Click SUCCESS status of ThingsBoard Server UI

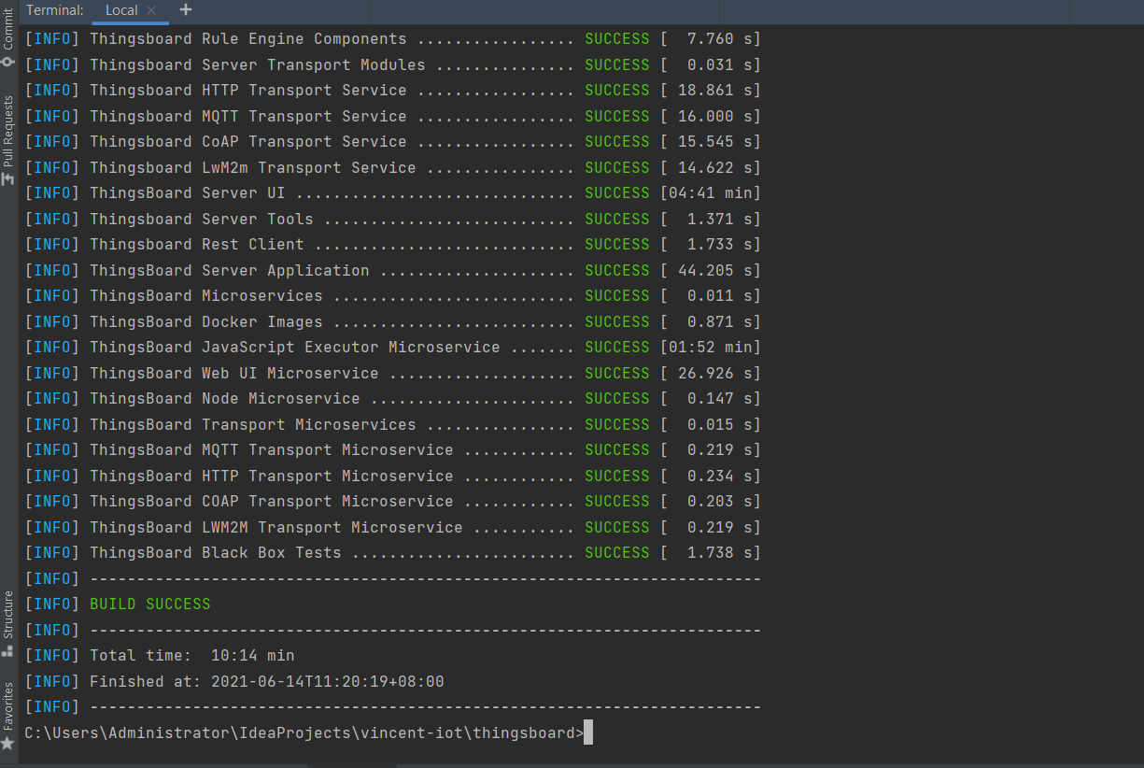point(616,193)
